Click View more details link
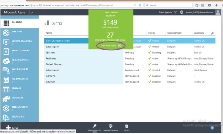 click(109, 45)
